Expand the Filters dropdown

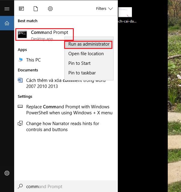pos(105,9)
